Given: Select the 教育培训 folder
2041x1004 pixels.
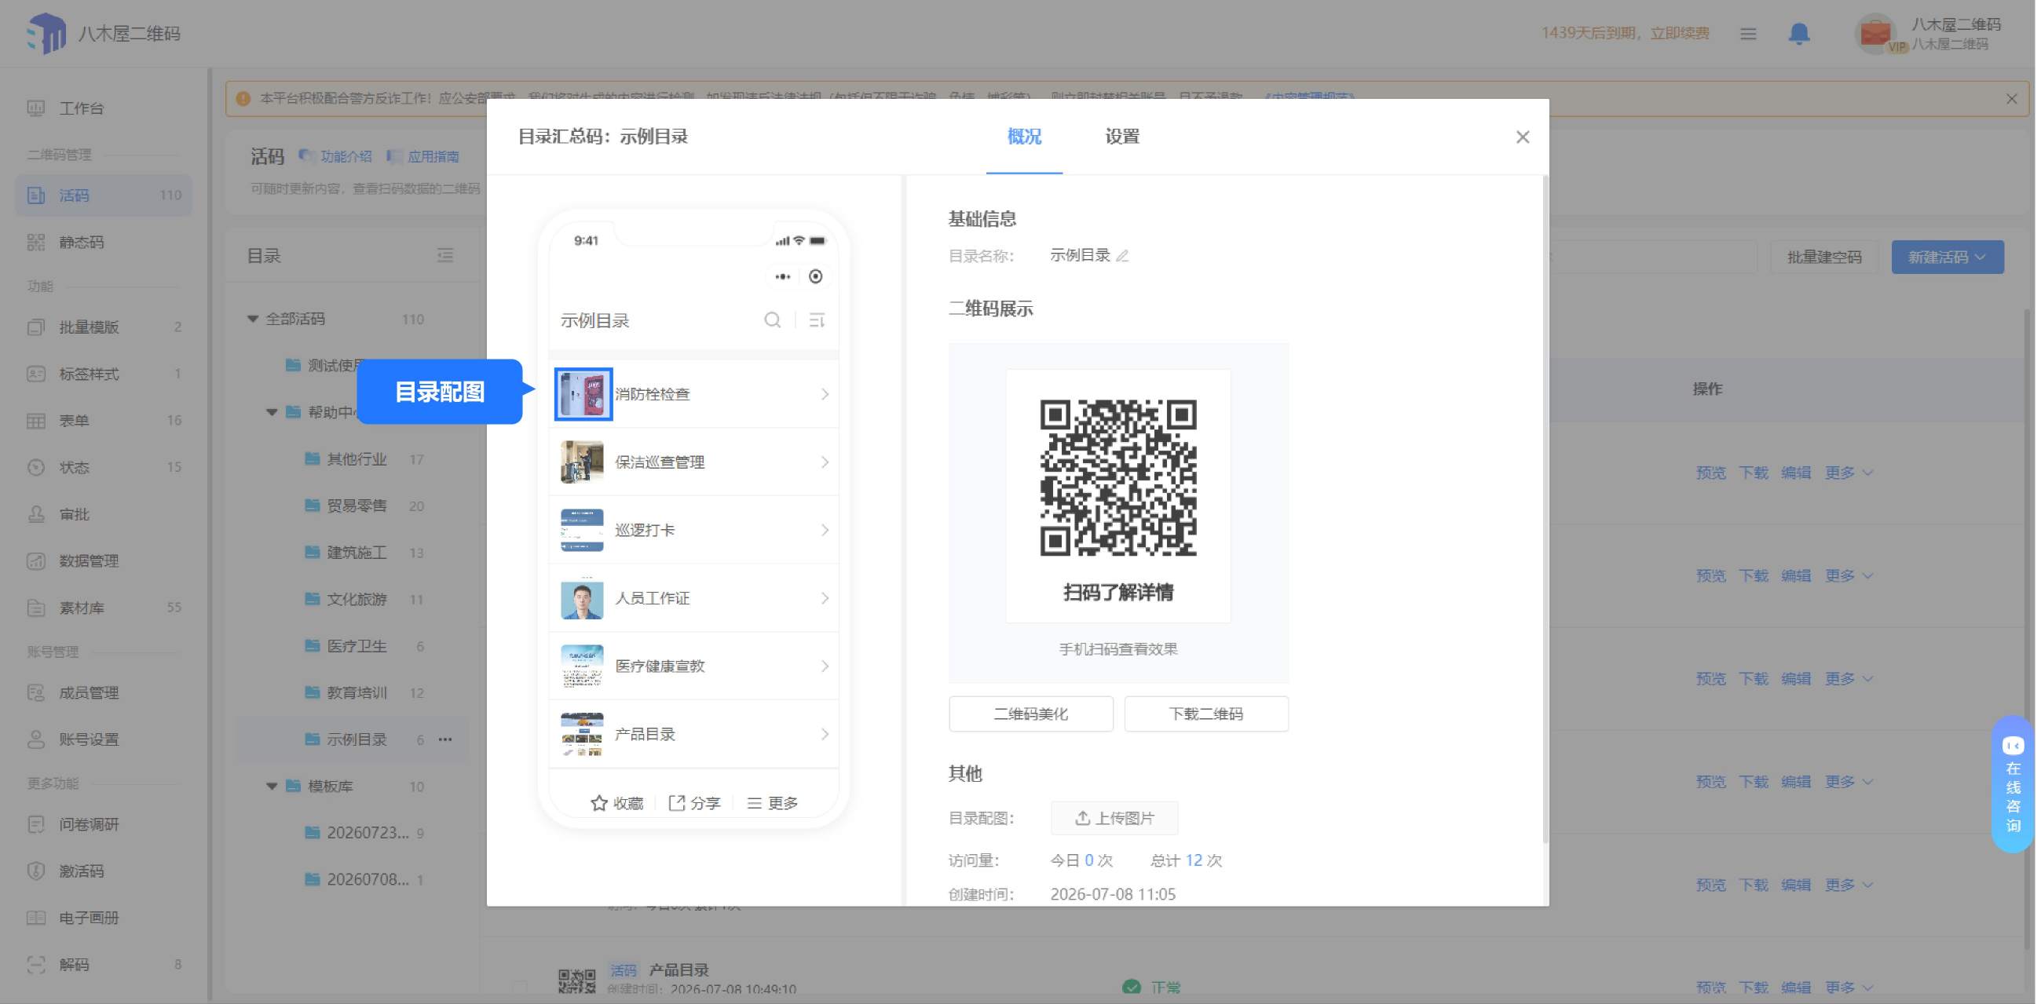Looking at the screenshot, I should [x=357, y=693].
